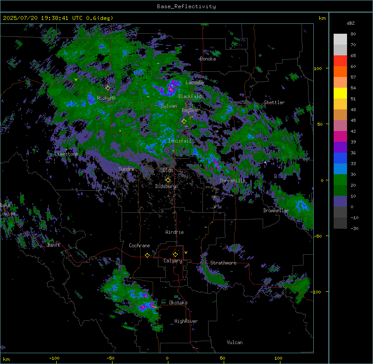Click the yellow diamond marker east of Cochrane
373x364 pixels.
(147, 255)
